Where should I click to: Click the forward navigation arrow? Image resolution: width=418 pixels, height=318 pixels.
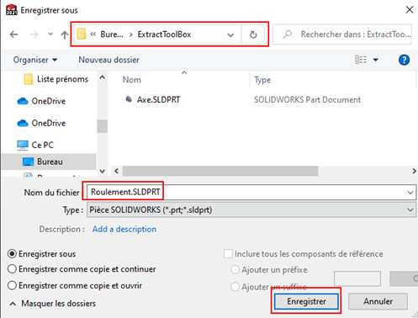pyautogui.click(x=34, y=34)
